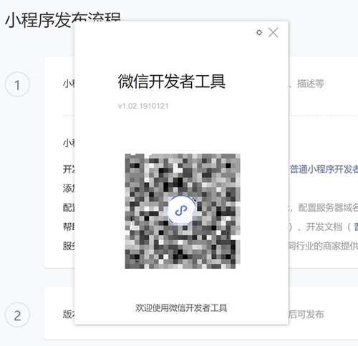Screen dimensions: 358x346
Task: Open settings via the gear icon
Action: [x=259, y=32]
